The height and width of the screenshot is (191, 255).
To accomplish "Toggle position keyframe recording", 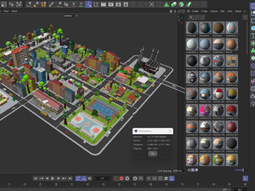I will pos(149,178).
